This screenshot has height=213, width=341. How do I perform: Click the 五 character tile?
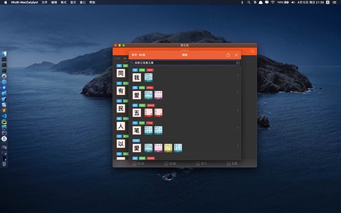click(x=137, y=113)
